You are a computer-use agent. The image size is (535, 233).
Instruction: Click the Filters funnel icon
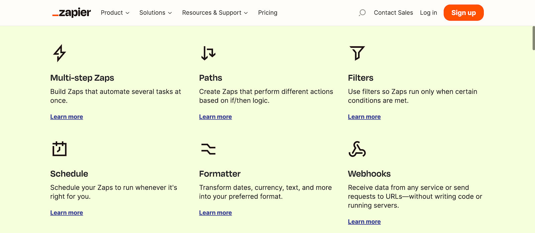(x=357, y=53)
